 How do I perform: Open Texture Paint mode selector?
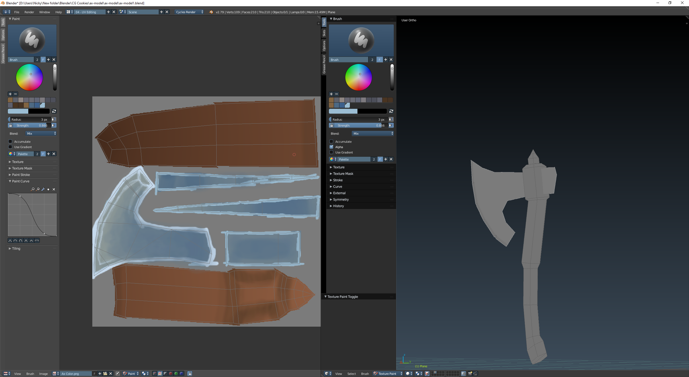(388, 373)
